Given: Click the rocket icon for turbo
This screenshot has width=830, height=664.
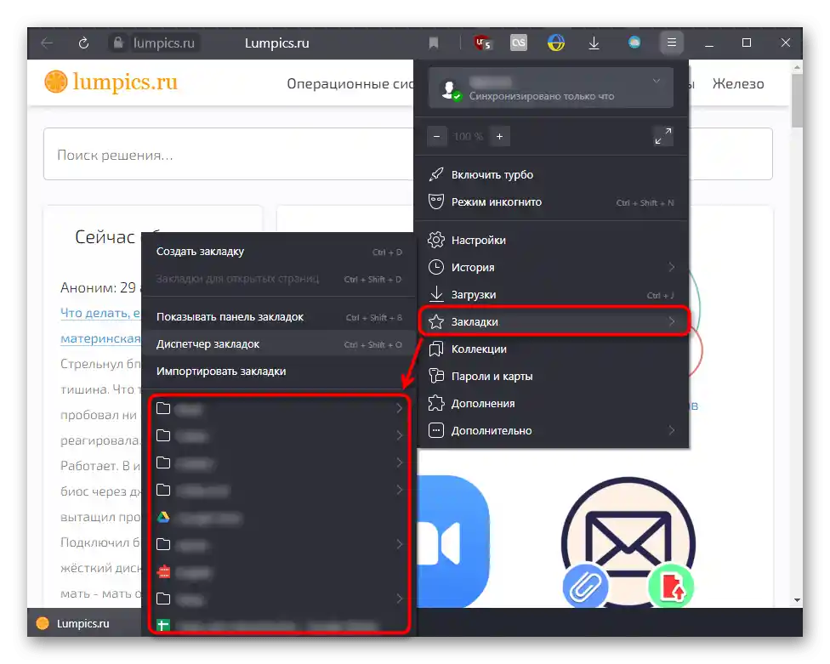Looking at the screenshot, I should click(436, 174).
